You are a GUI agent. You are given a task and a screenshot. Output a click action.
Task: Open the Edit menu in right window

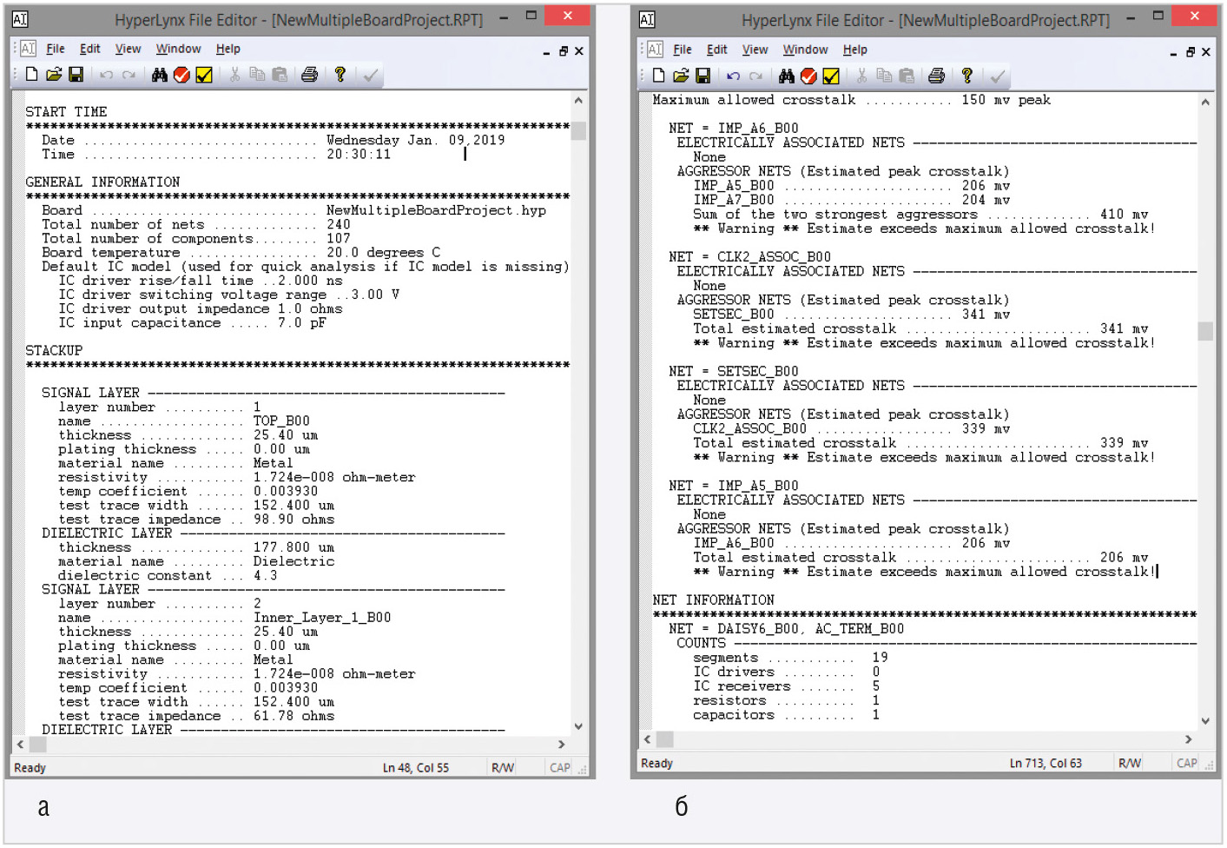coord(716,50)
